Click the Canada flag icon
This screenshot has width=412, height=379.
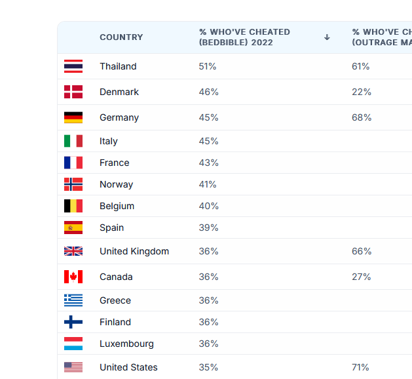[73, 277]
